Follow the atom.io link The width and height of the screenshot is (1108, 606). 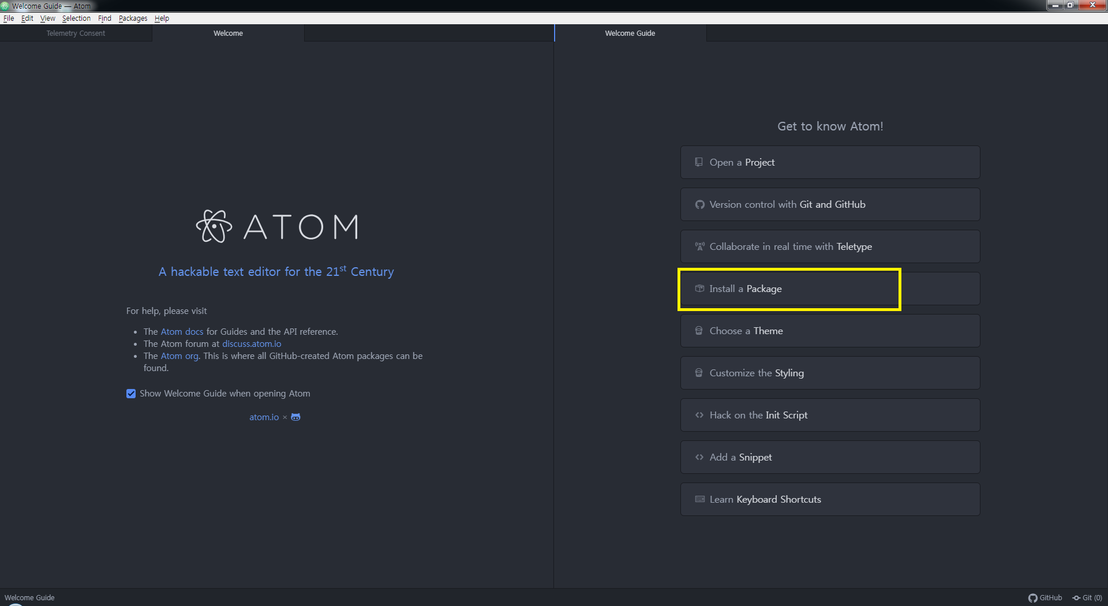(264, 417)
